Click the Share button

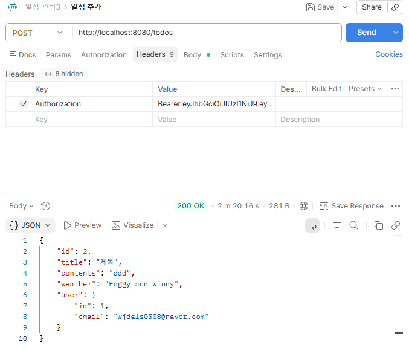[372, 7]
